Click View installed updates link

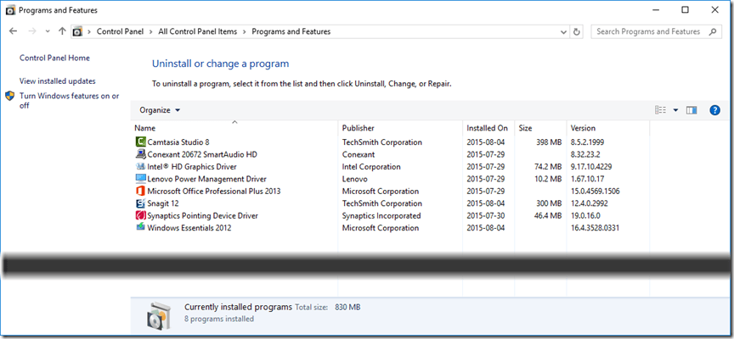click(57, 81)
